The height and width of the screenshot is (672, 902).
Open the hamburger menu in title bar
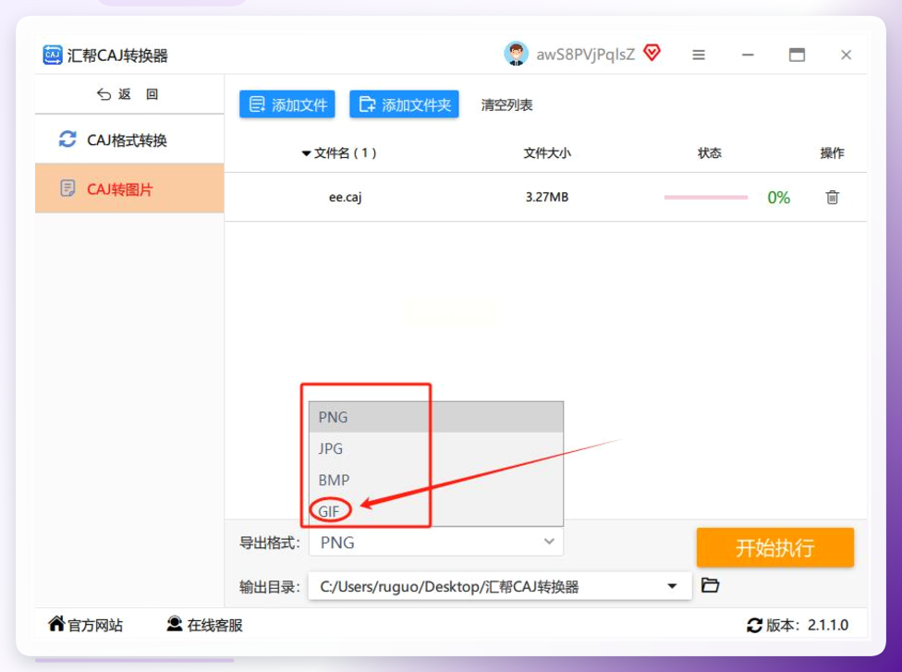coord(699,55)
